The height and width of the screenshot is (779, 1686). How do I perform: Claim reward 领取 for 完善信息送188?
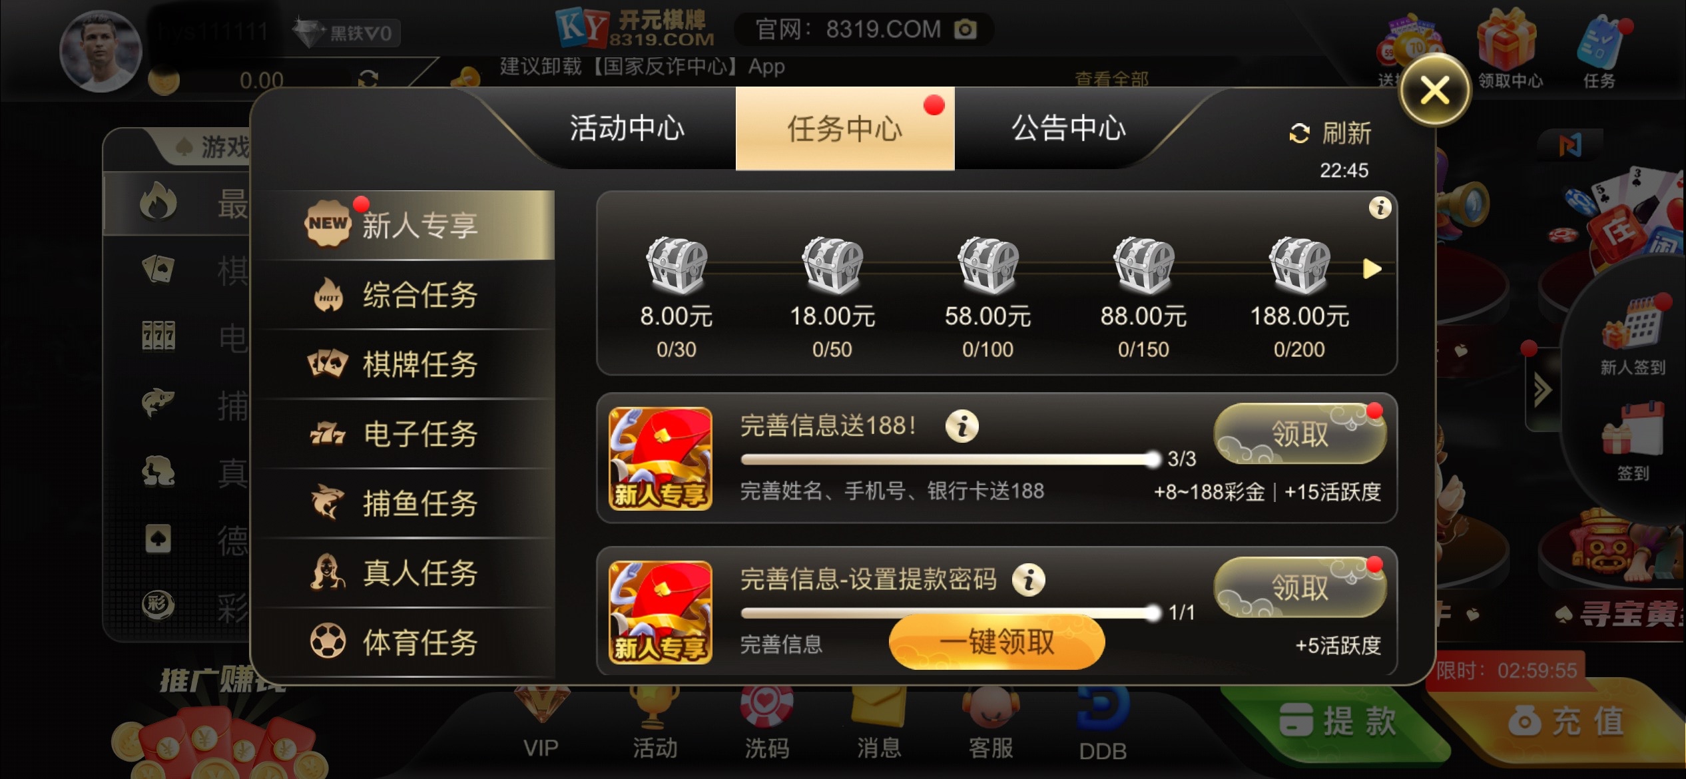pos(1300,434)
